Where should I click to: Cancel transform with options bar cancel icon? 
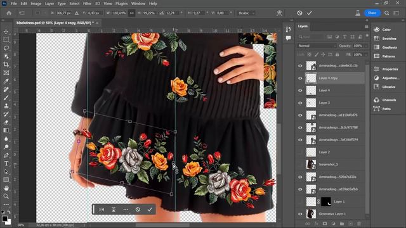click(299, 13)
